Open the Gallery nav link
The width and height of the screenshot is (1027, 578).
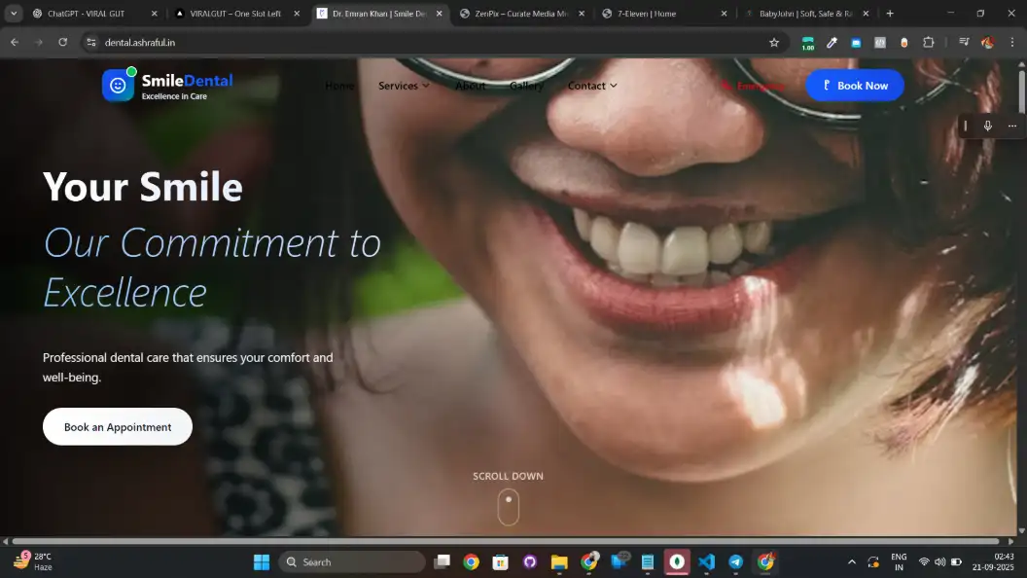pyautogui.click(x=526, y=86)
